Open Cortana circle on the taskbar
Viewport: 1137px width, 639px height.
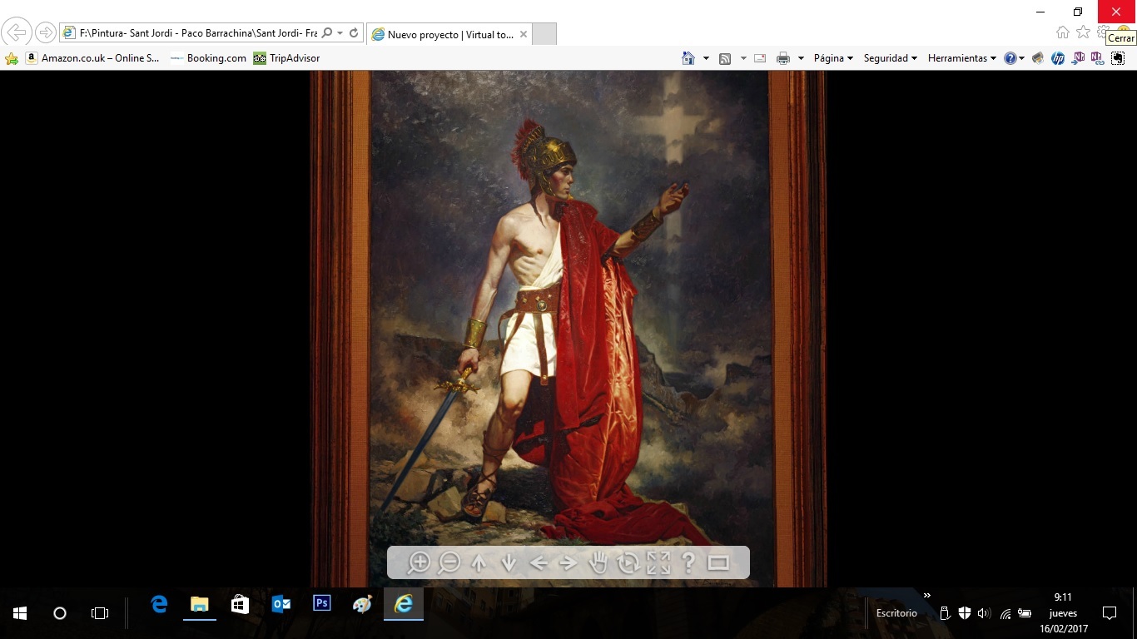[x=60, y=613]
